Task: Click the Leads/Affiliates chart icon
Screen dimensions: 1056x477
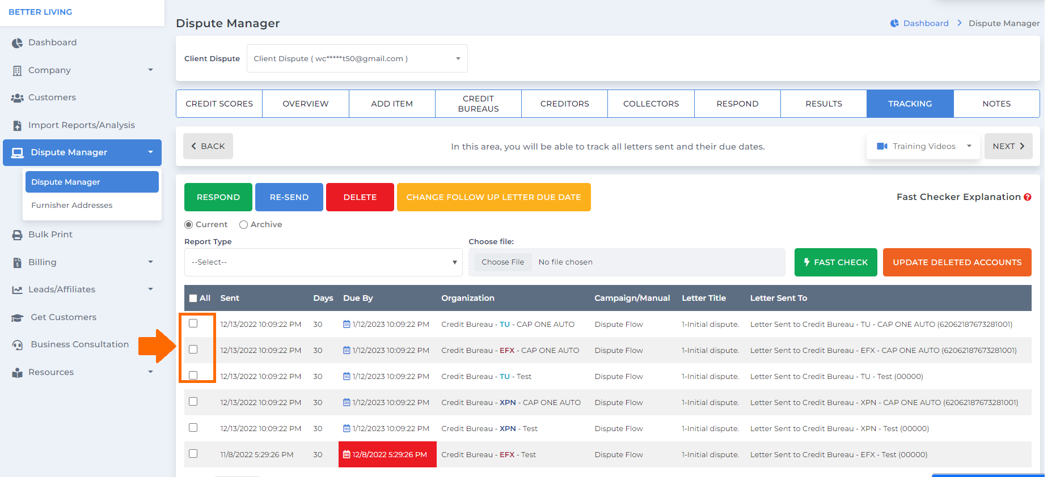Action: (x=17, y=290)
